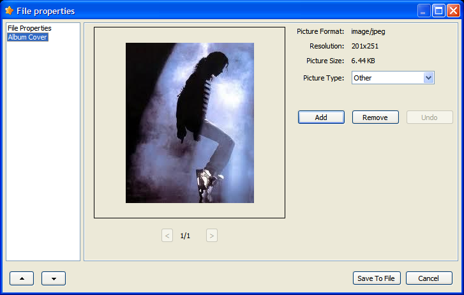Click the down arrow button at the bottom left
This screenshot has height=295, width=464.
tap(54, 278)
